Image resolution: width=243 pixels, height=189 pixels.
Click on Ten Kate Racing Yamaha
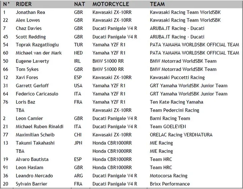177,102
